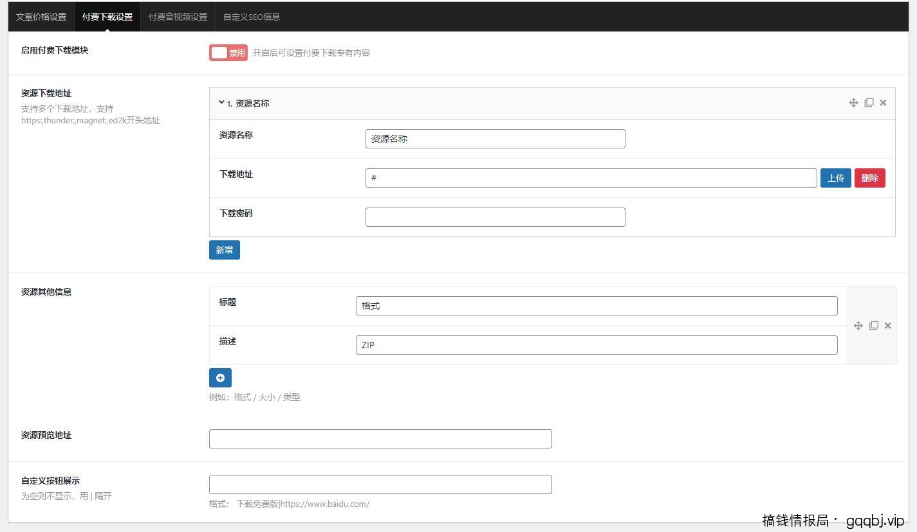Switch to 文章价格设置 tab
This screenshot has height=532, width=917.
(41, 17)
